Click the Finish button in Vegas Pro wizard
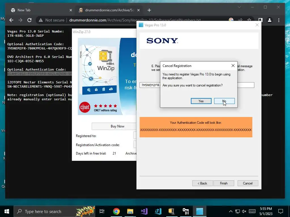290x217 pixels. [224, 183]
